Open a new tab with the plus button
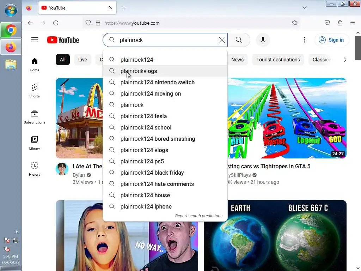Viewport: 361px width, 271px height. (x=124, y=8)
